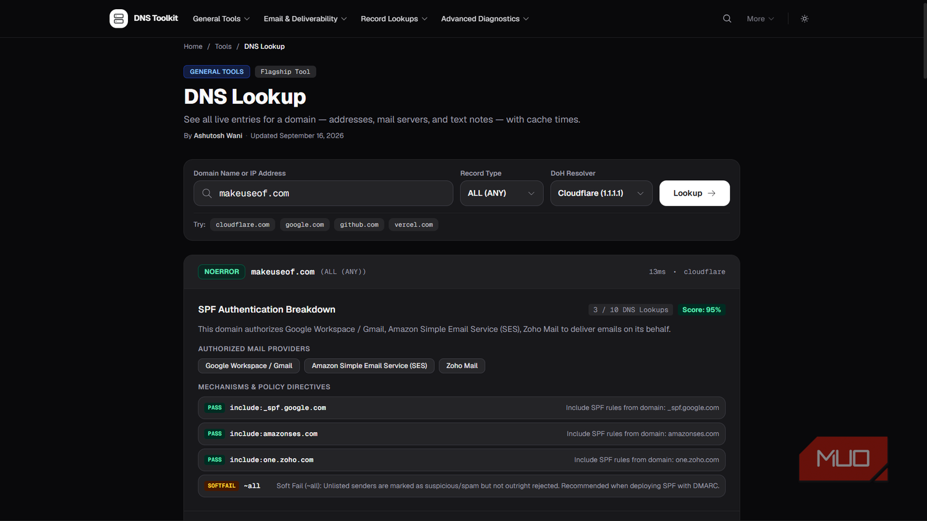Screen dimensions: 927x521
Task: Click the include:_spf.google.com mechanism row
Action: click(462, 408)
